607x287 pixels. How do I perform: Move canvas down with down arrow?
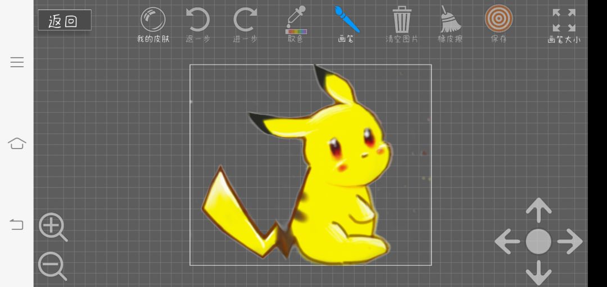click(x=538, y=273)
